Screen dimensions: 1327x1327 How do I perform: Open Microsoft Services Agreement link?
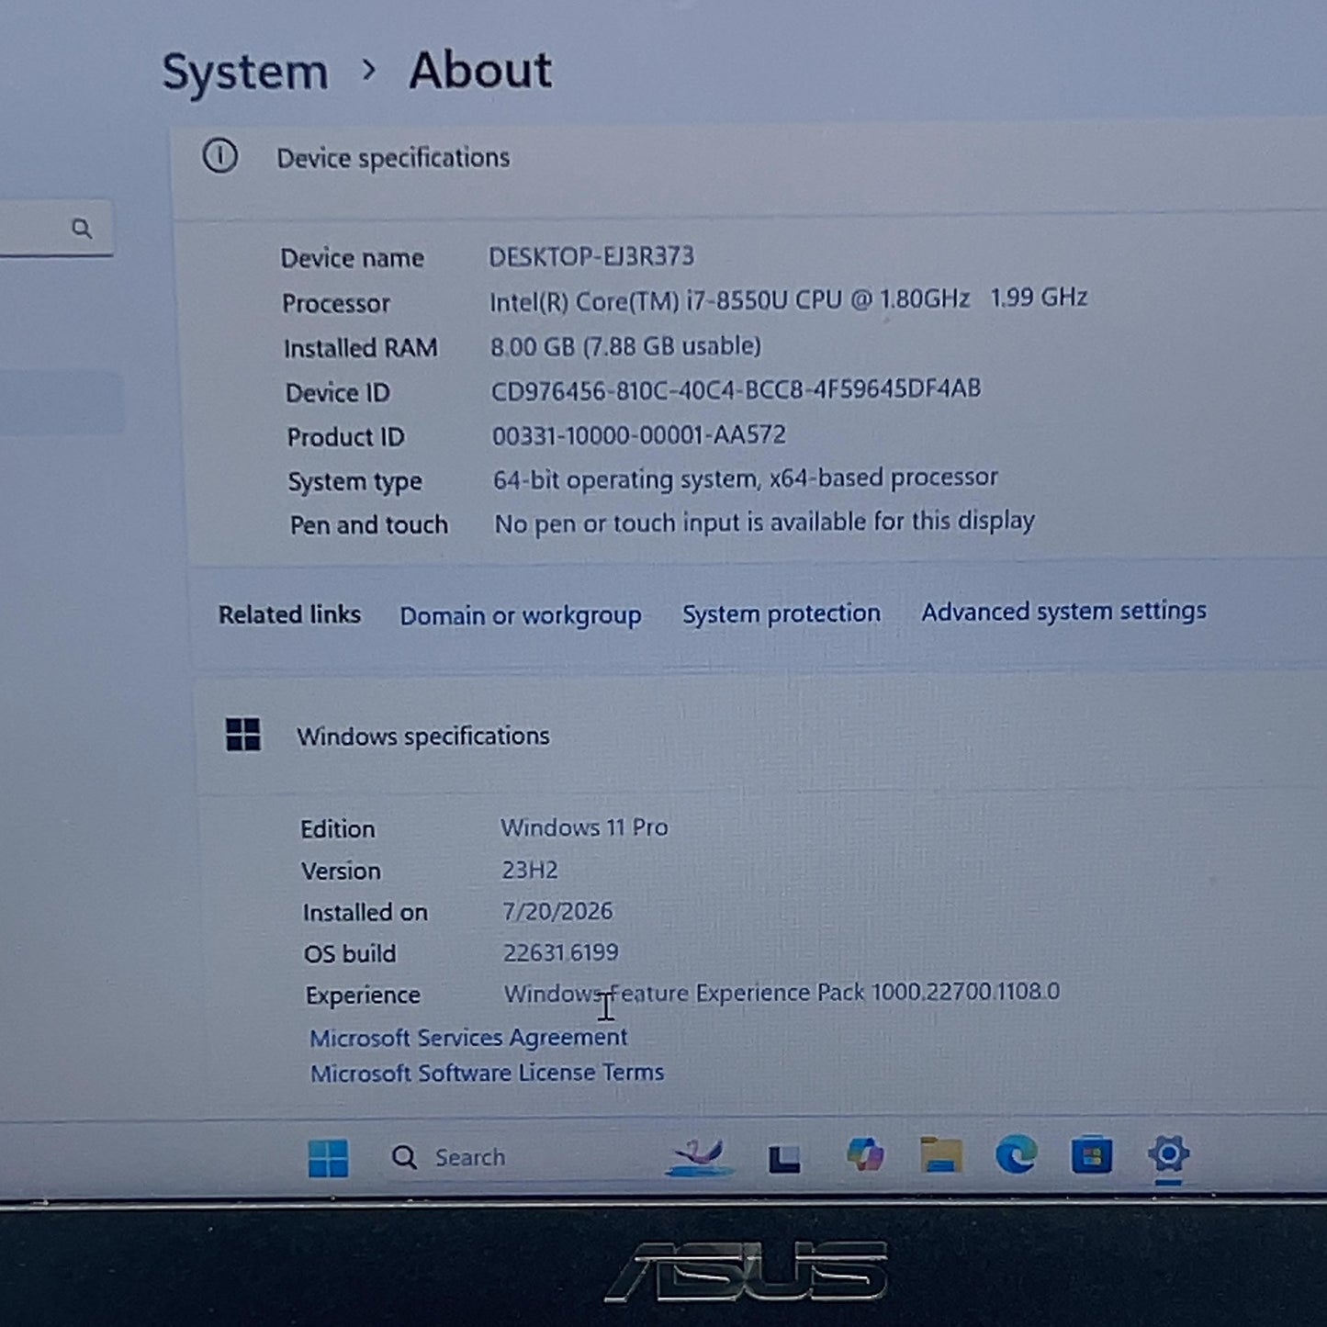[468, 1038]
